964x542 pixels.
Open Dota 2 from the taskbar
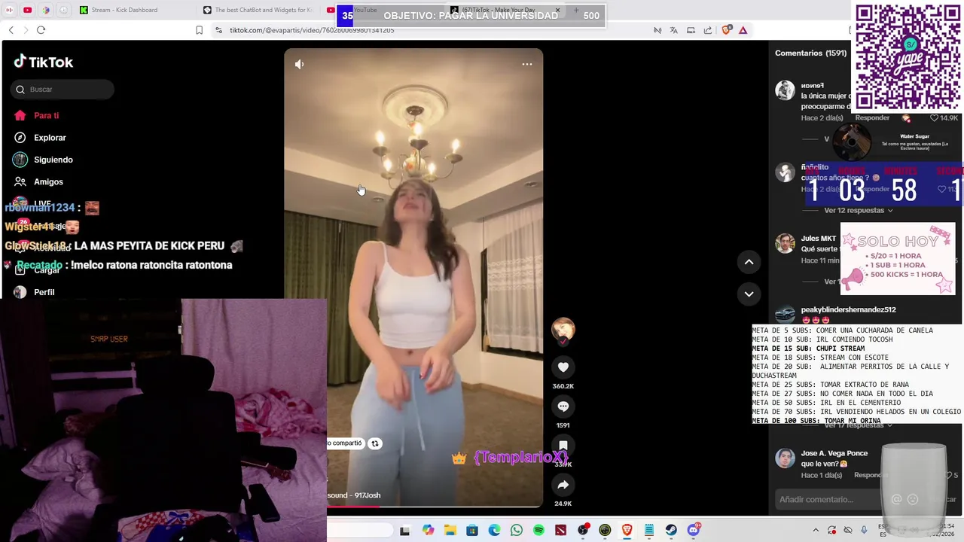(x=560, y=531)
